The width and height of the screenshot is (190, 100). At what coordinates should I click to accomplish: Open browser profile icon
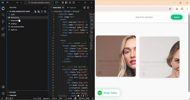tap(182, 9)
